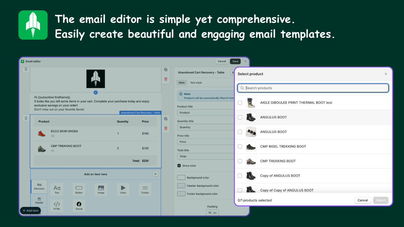Open the Header side tab

click(39, 201)
